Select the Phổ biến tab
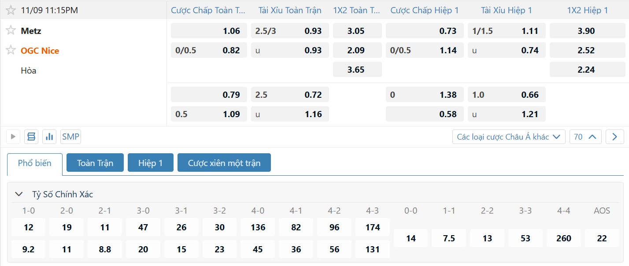 coord(35,163)
